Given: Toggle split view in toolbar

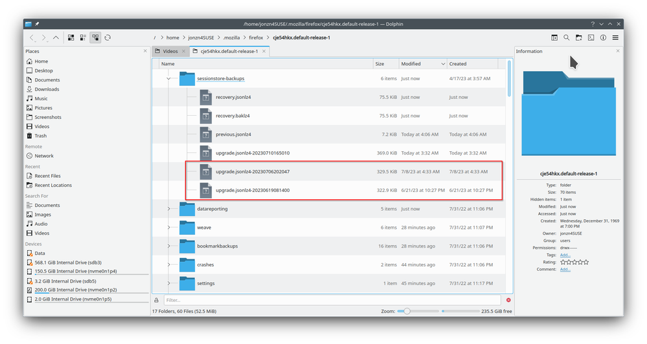Looking at the screenshot, I should [x=554, y=38].
